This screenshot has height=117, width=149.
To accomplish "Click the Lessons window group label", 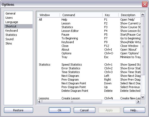I will (44, 98).
